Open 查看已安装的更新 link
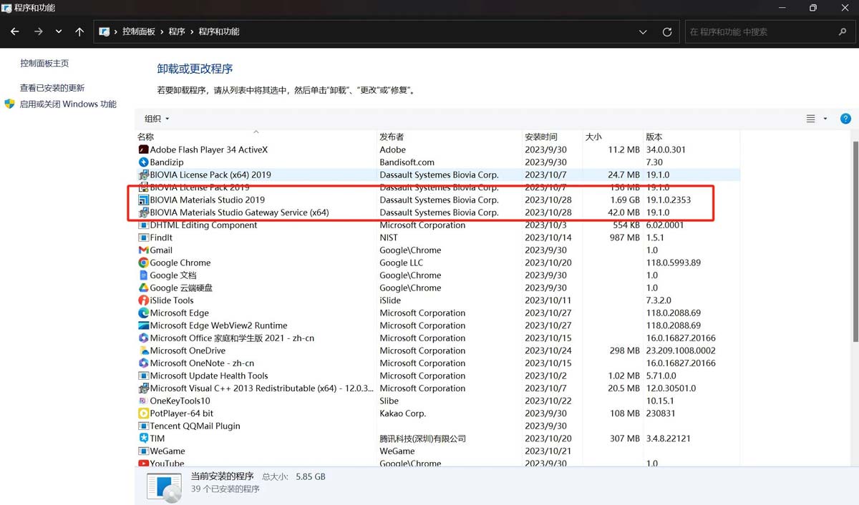This screenshot has height=505, width=859. click(x=52, y=88)
